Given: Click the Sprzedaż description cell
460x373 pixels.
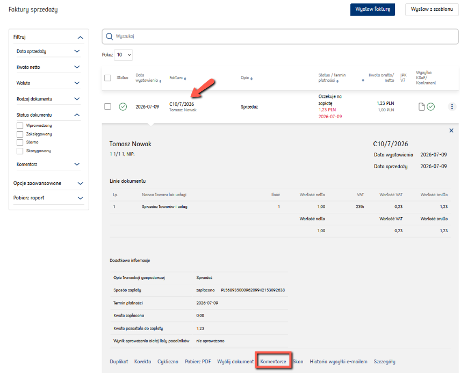Looking at the screenshot, I should tap(249, 107).
